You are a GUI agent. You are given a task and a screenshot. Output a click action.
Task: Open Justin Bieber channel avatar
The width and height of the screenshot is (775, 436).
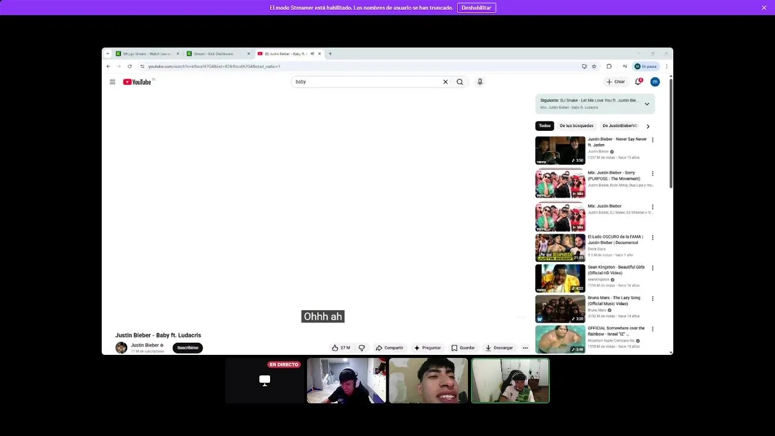click(122, 348)
